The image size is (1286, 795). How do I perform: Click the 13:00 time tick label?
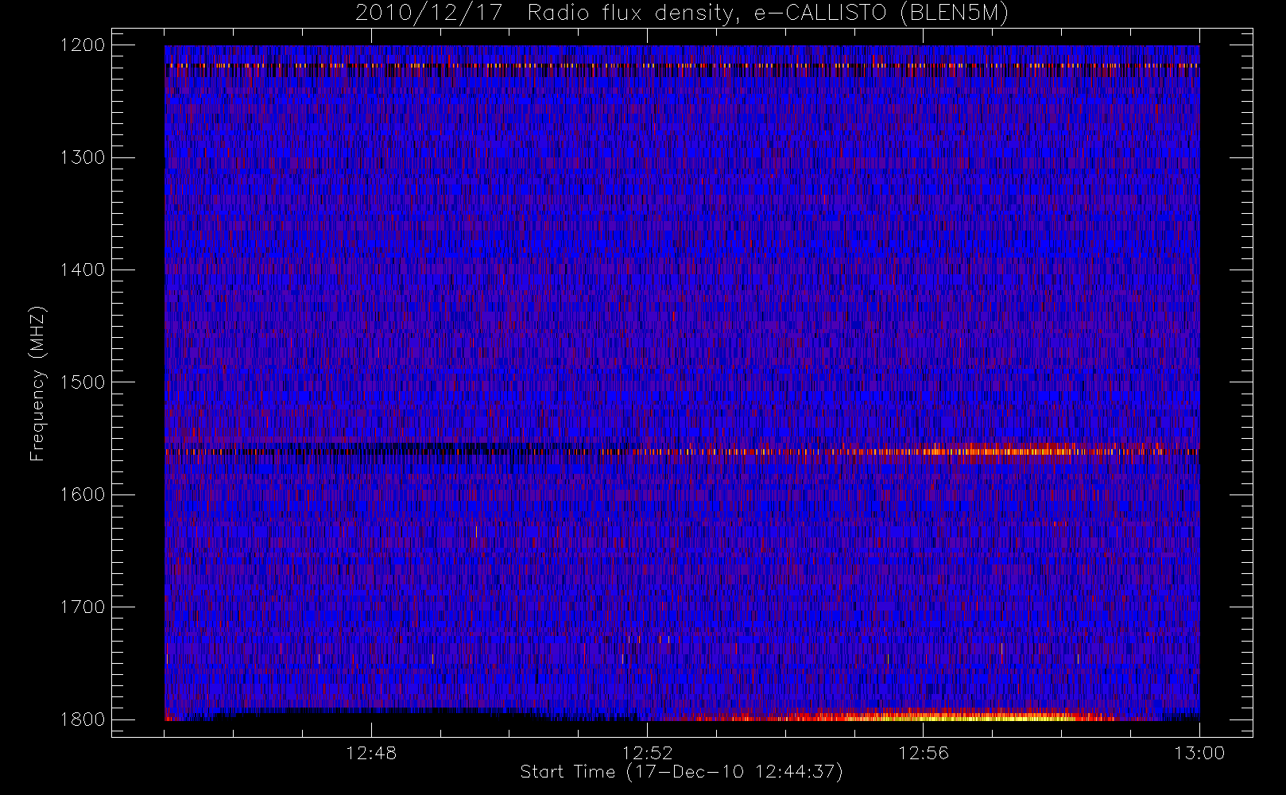[1199, 752]
